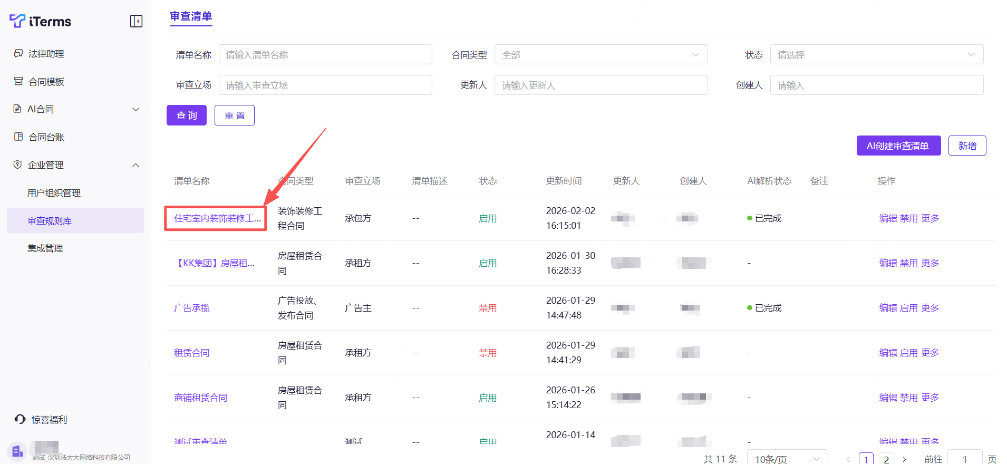This screenshot has width=1007, height=464.
Task: Collapse the sidebar with the panel icon
Action: click(x=136, y=21)
